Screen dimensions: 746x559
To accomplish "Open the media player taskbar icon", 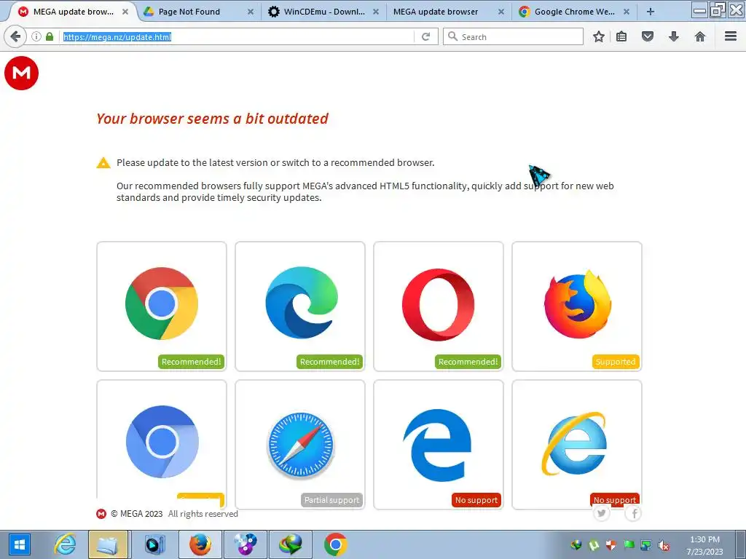I will tap(154, 544).
